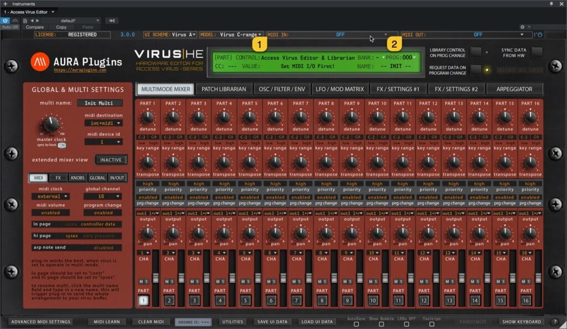Select the IN/OUT settings tab

coord(117,177)
